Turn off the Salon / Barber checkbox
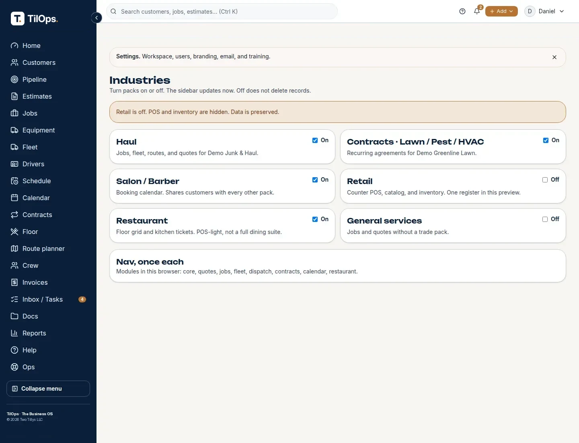 coord(315,180)
